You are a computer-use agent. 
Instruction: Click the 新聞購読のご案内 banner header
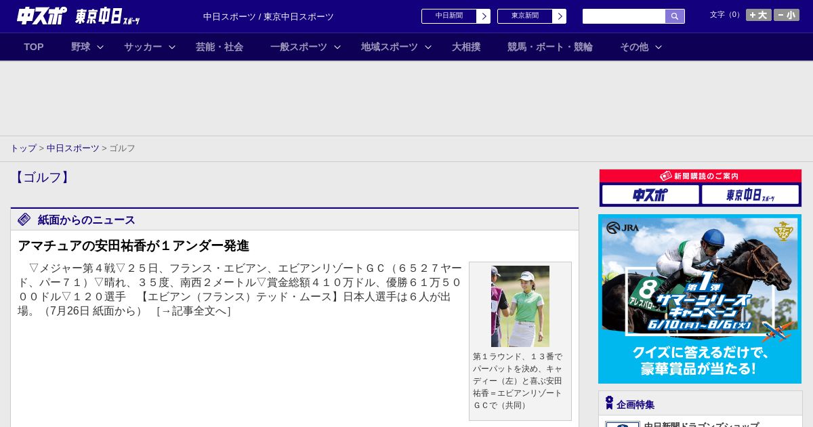coord(701,176)
